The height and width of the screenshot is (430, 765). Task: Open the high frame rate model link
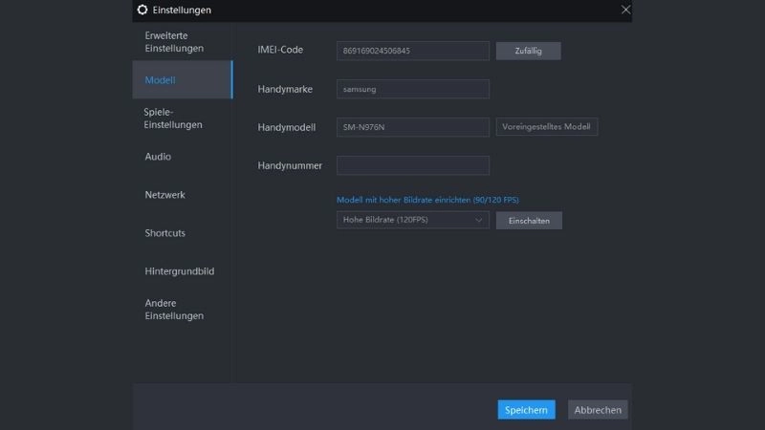pos(427,200)
